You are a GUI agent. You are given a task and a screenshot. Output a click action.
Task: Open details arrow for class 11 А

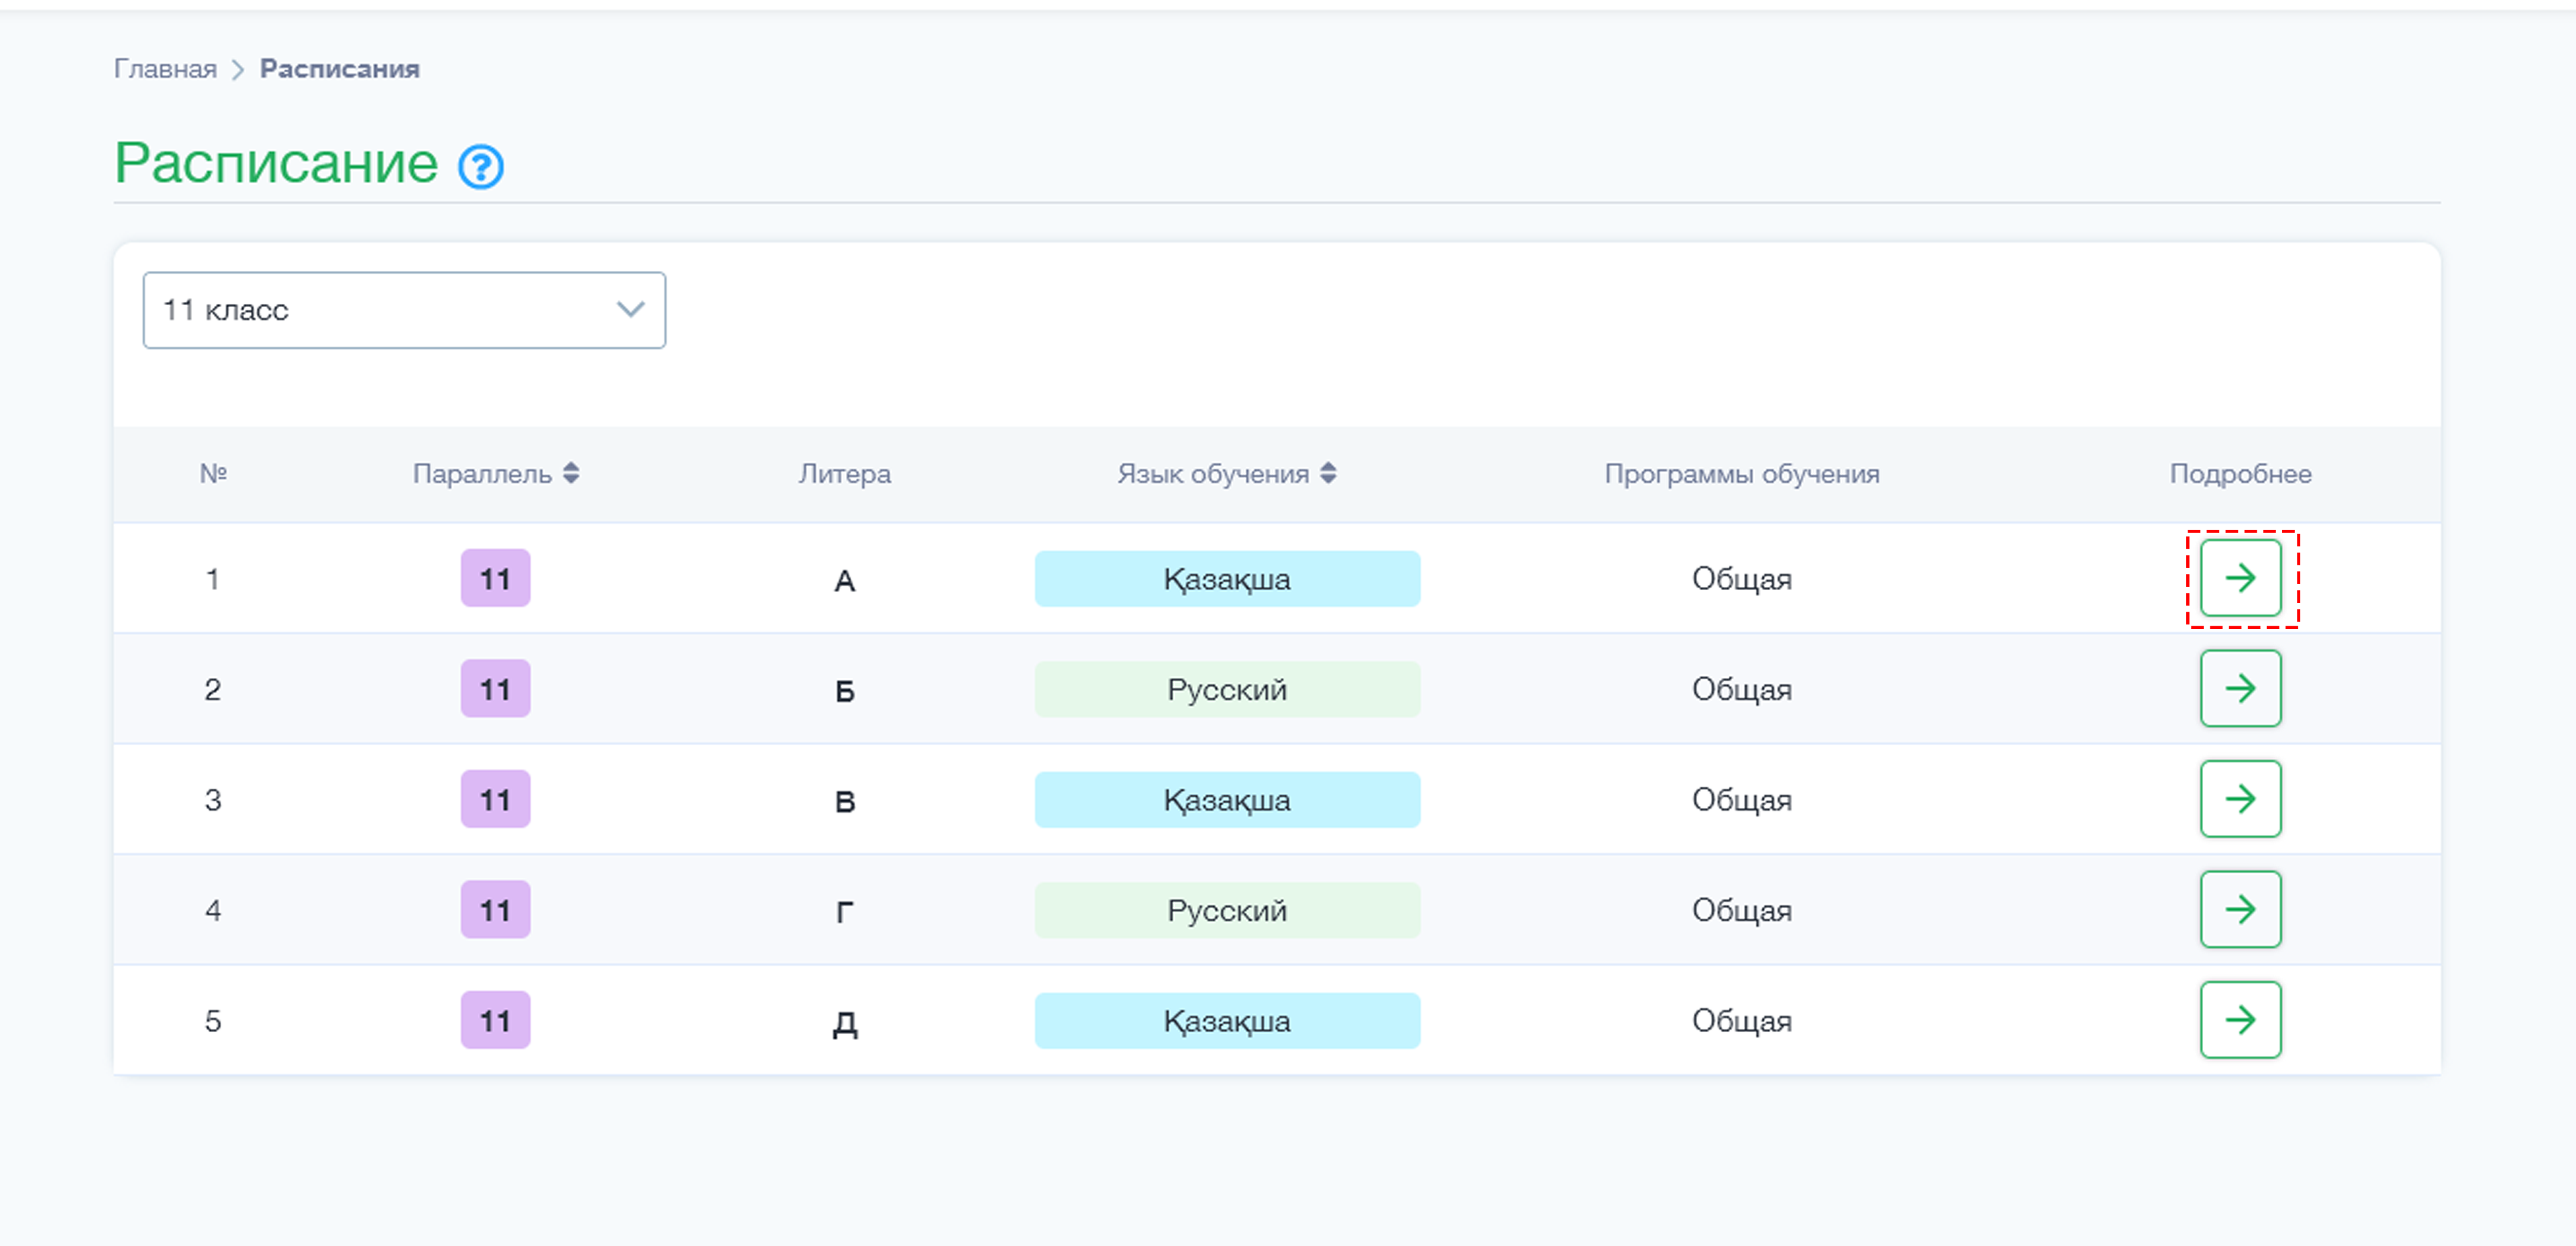coord(2240,578)
